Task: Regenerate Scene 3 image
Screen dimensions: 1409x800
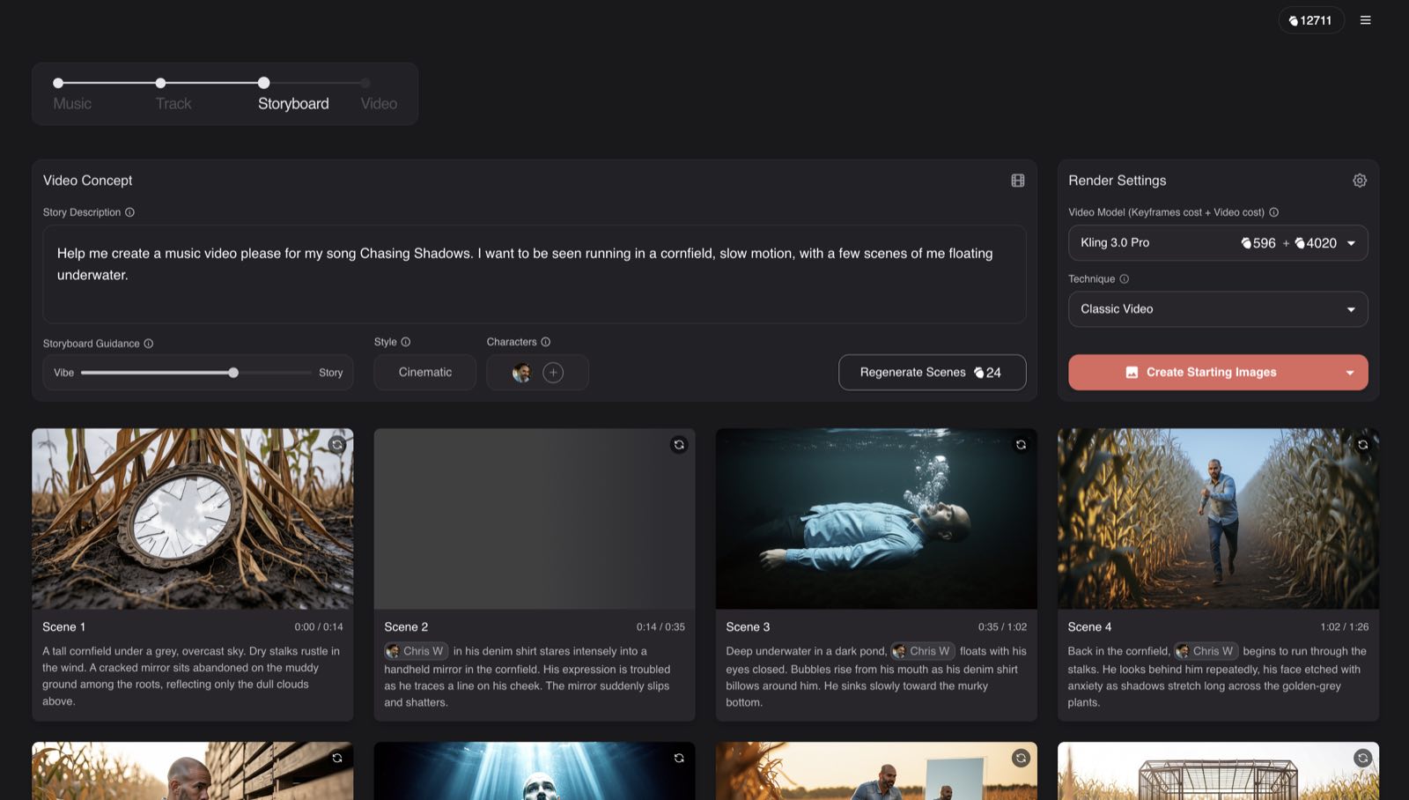Action: click(x=1021, y=445)
